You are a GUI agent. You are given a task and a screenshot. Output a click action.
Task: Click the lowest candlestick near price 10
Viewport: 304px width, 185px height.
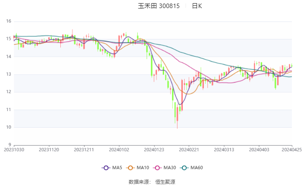click(x=177, y=117)
